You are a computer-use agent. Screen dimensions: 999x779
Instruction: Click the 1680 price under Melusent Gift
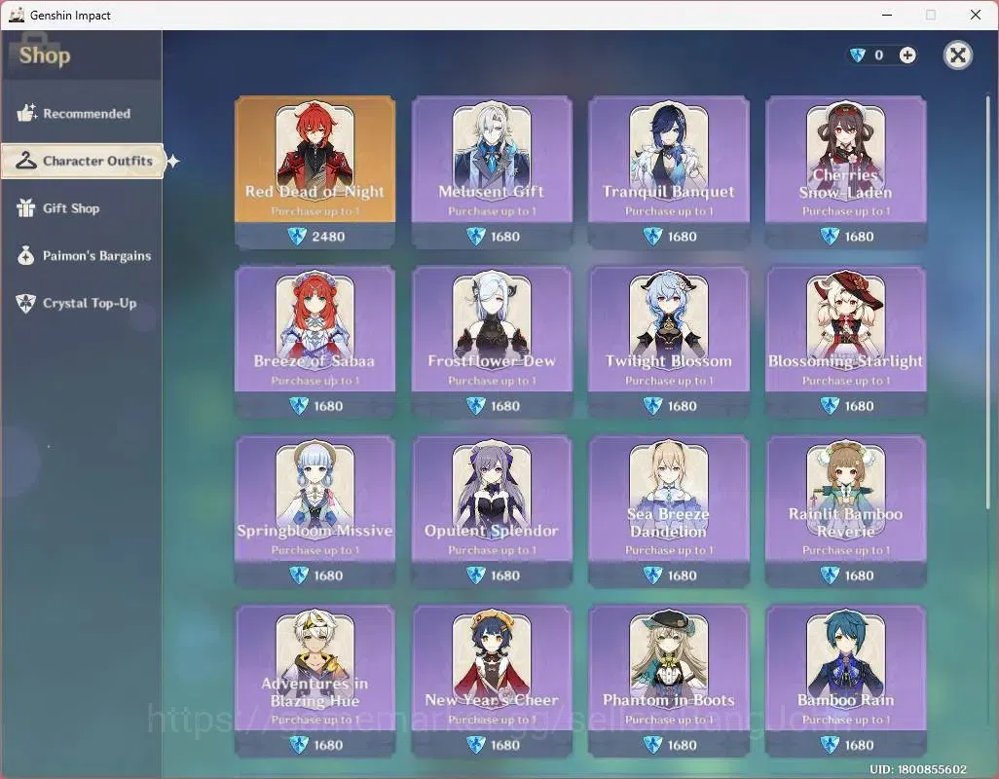(505, 237)
